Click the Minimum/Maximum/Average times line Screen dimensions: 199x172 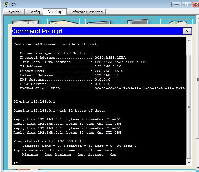(x=69, y=155)
